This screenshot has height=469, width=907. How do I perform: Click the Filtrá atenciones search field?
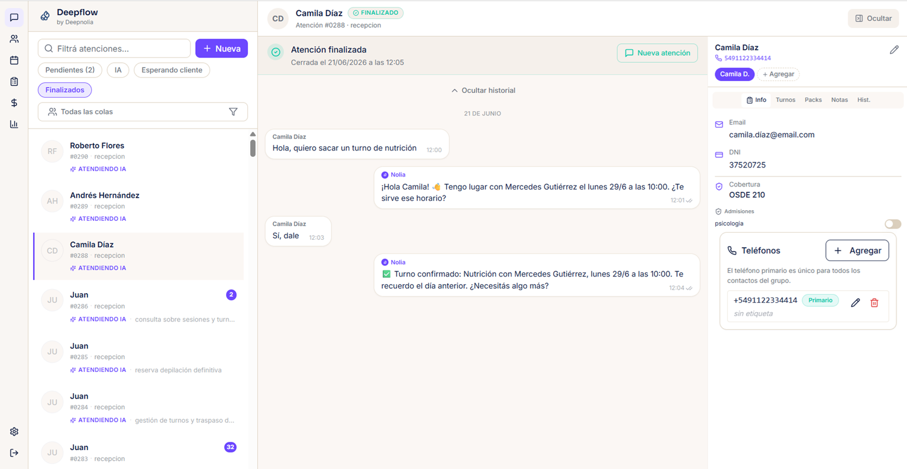click(x=114, y=49)
